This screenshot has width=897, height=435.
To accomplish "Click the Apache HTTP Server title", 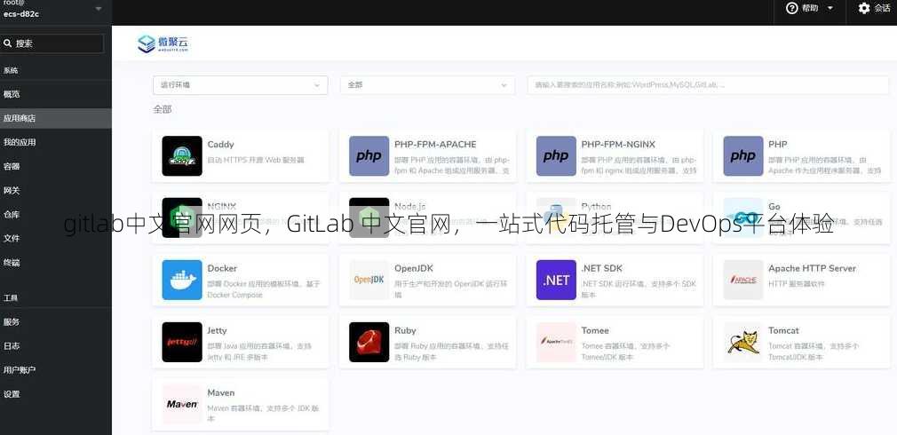I will [812, 269].
